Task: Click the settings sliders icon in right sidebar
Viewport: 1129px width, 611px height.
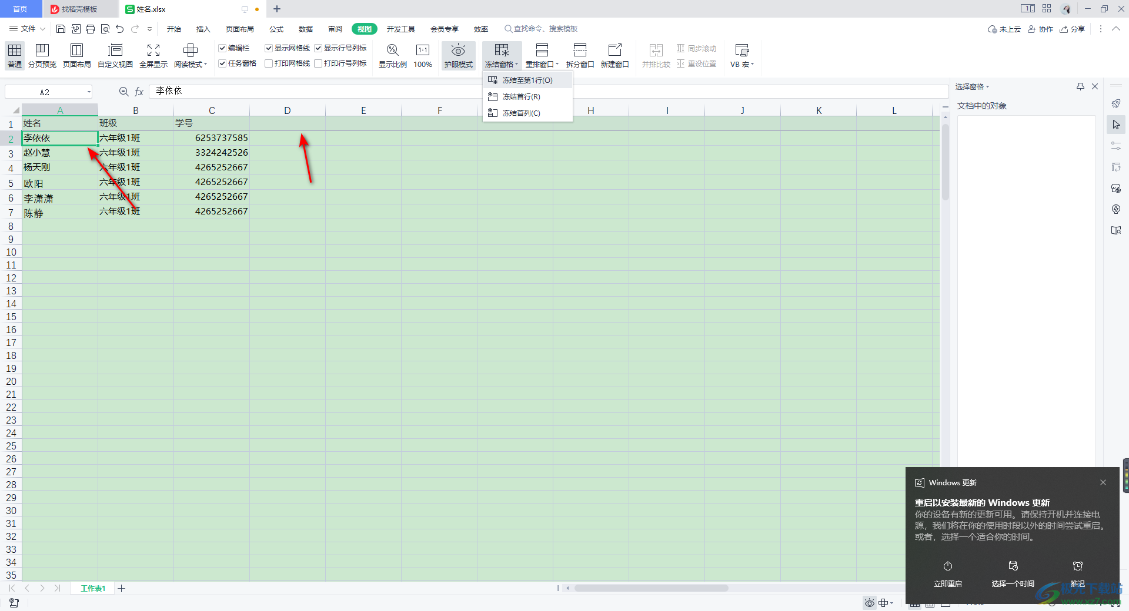Action: pos(1116,146)
